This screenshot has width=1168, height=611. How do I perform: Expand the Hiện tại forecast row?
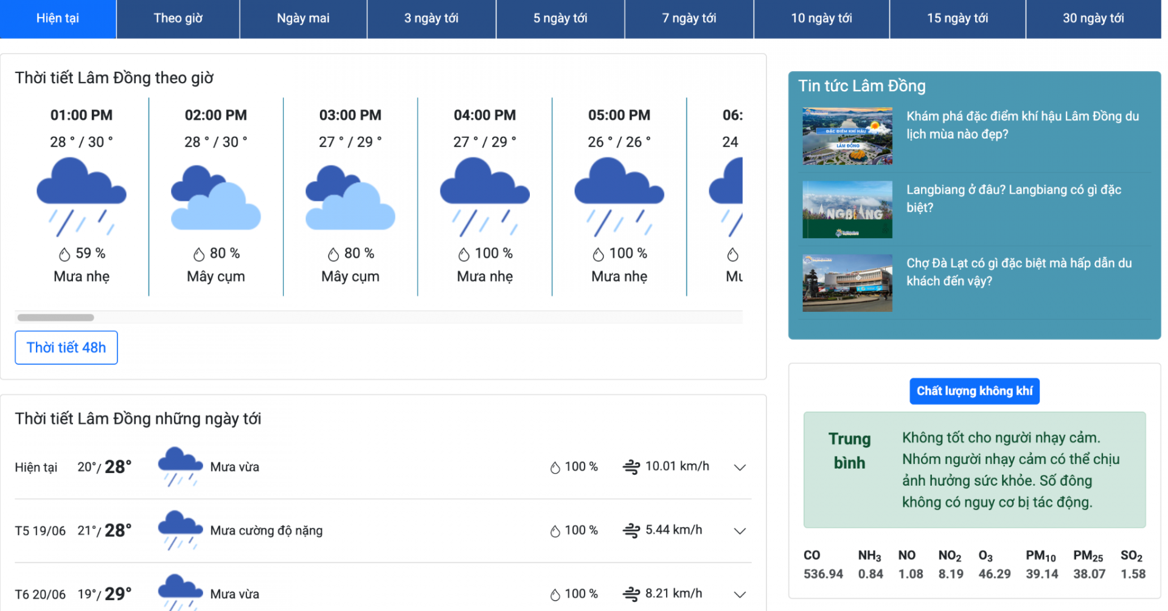(x=740, y=468)
